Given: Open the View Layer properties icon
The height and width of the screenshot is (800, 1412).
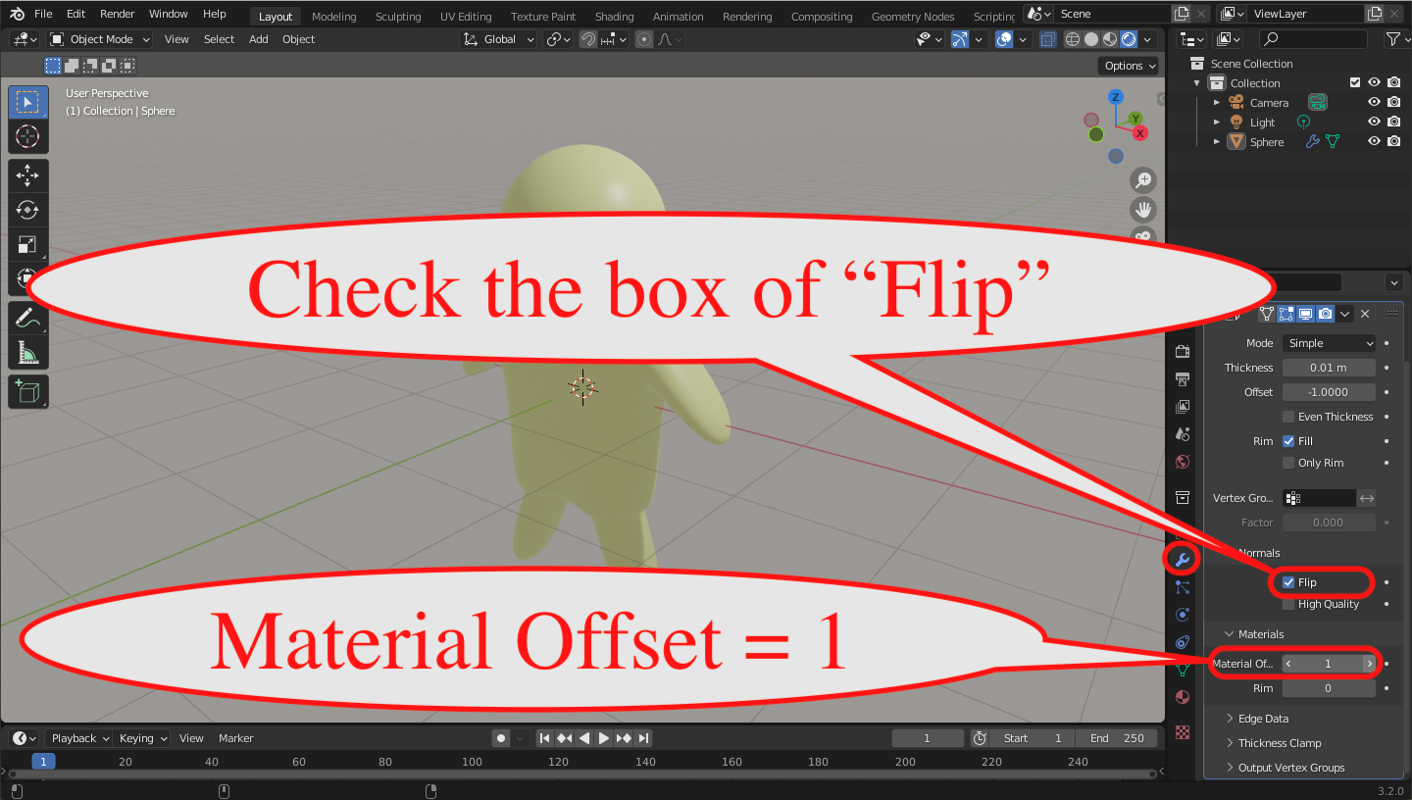Looking at the screenshot, I should 1183,407.
